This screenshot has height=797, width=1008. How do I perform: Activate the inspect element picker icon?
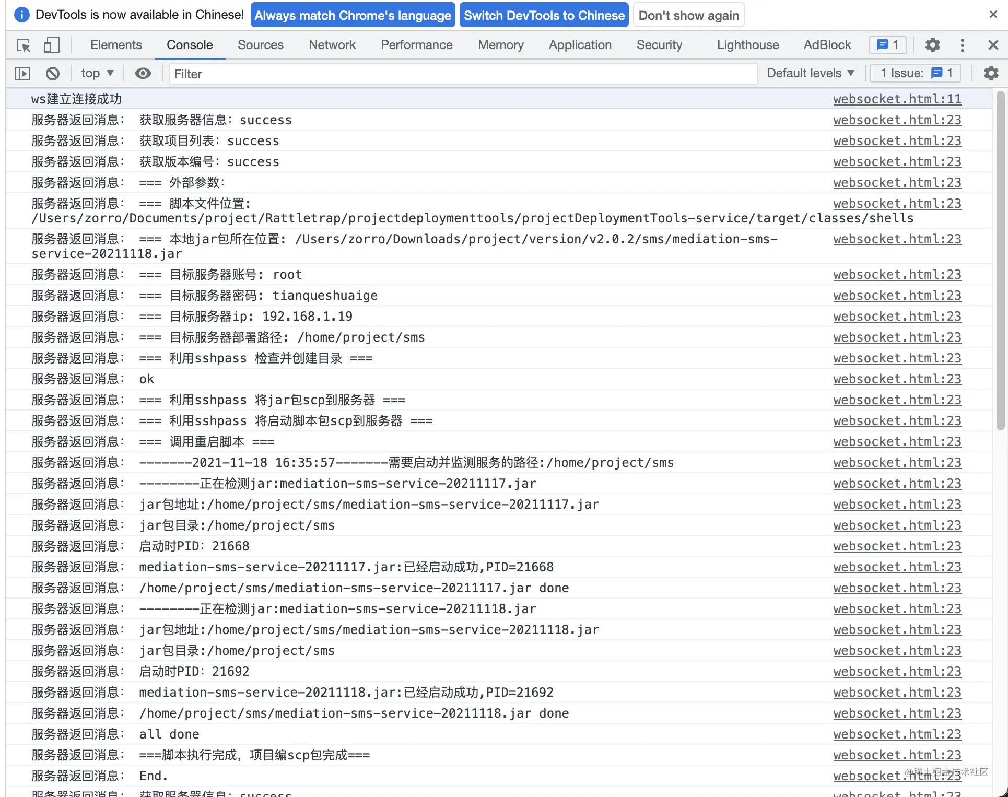point(24,45)
